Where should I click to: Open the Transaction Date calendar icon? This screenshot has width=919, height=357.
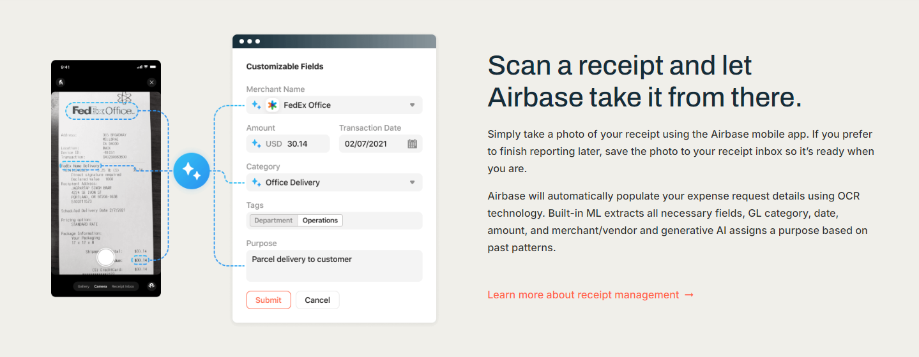[x=413, y=144]
